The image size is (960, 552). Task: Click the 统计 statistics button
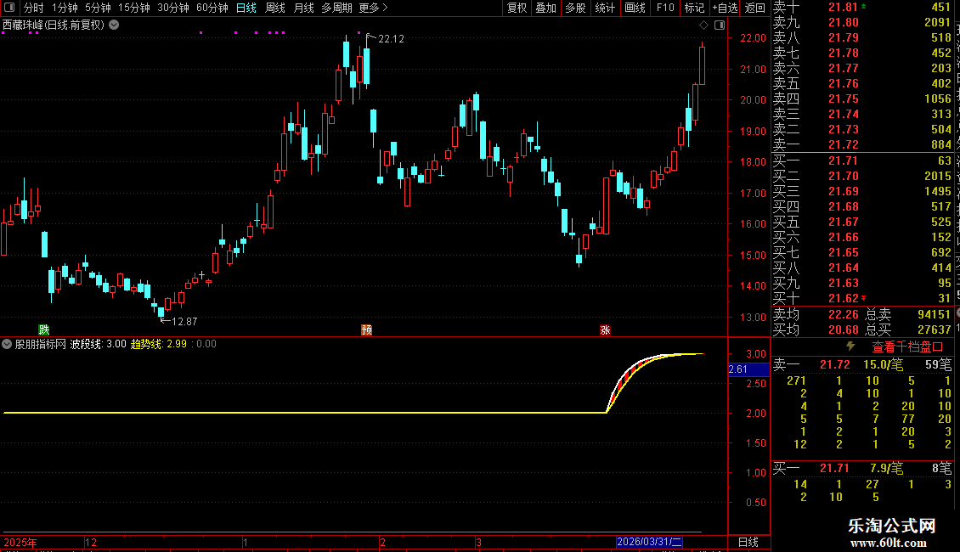point(605,8)
